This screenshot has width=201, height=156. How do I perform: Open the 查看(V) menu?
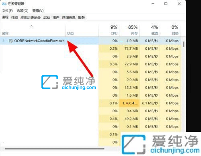point(38,11)
